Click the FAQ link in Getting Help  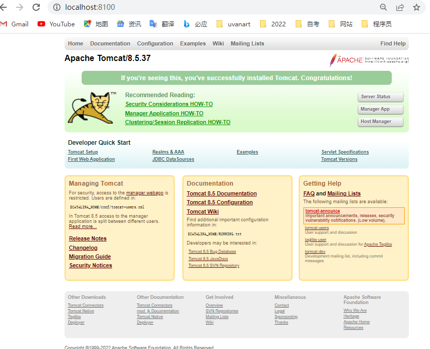(x=309, y=193)
